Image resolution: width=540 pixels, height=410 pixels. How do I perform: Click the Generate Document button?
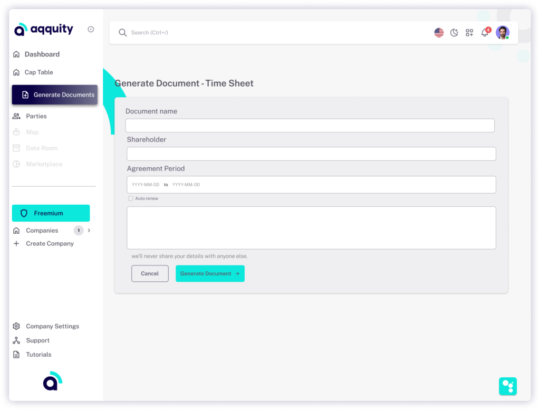(x=210, y=273)
